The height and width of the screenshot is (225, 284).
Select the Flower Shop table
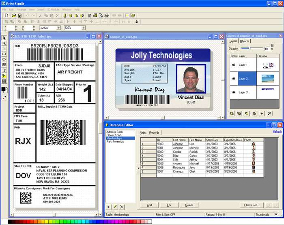tap(114, 135)
